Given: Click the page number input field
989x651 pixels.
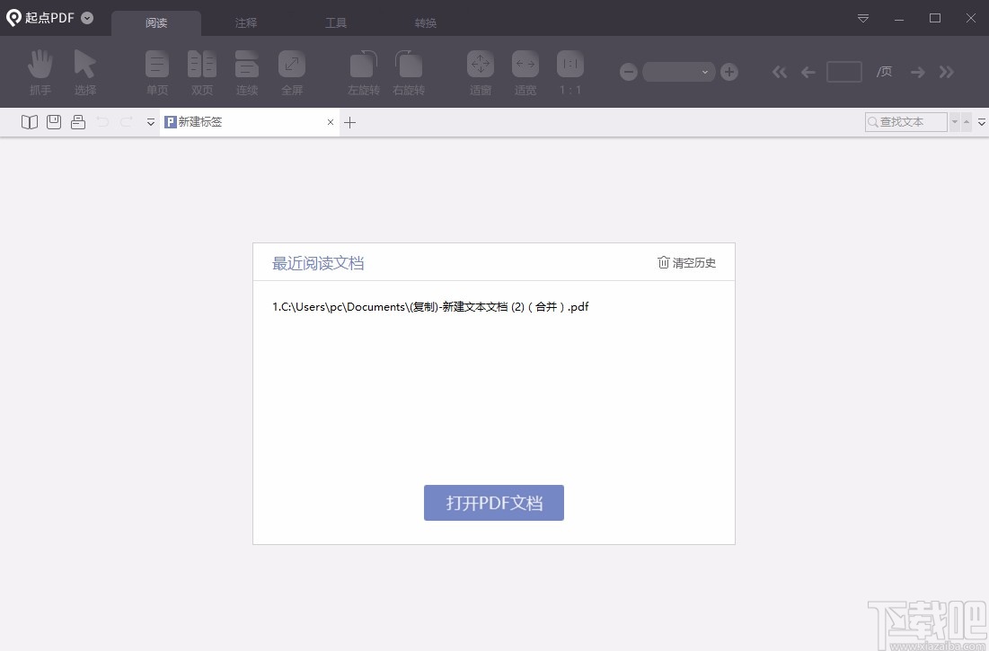Looking at the screenshot, I should pyautogui.click(x=843, y=71).
